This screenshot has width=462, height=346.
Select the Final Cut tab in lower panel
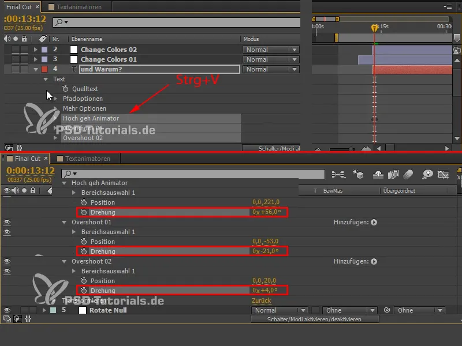click(x=27, y=159)
